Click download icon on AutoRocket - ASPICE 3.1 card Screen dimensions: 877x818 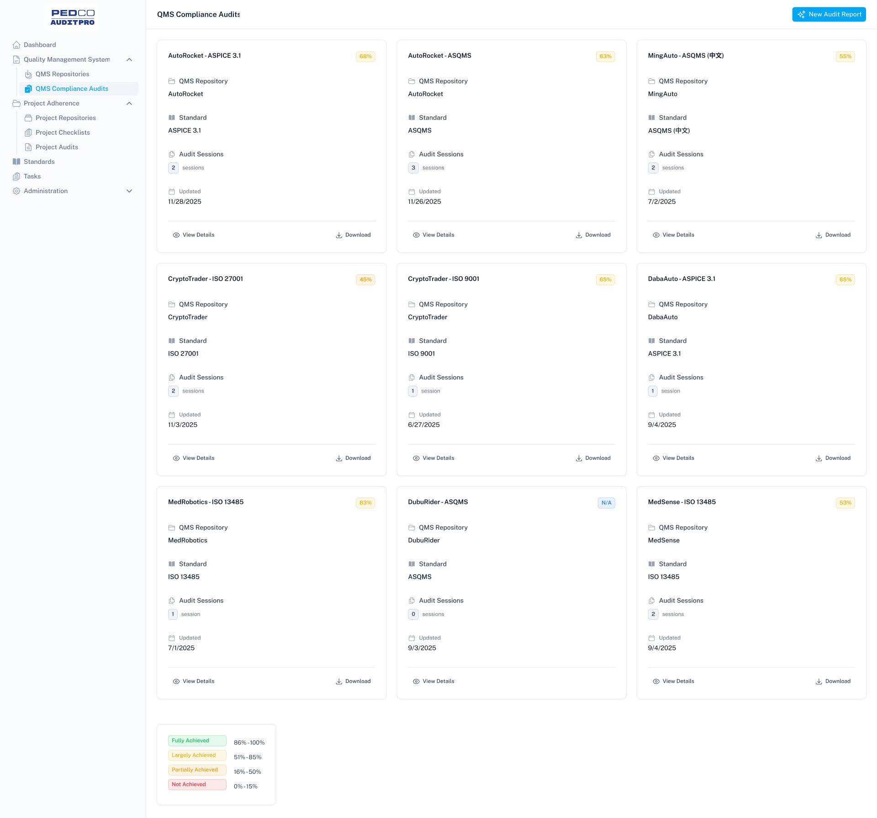(339, 235)
